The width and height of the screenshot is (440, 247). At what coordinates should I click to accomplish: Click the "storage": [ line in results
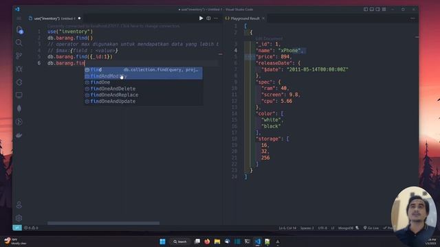pyautogui.click(x=272, y=139)
